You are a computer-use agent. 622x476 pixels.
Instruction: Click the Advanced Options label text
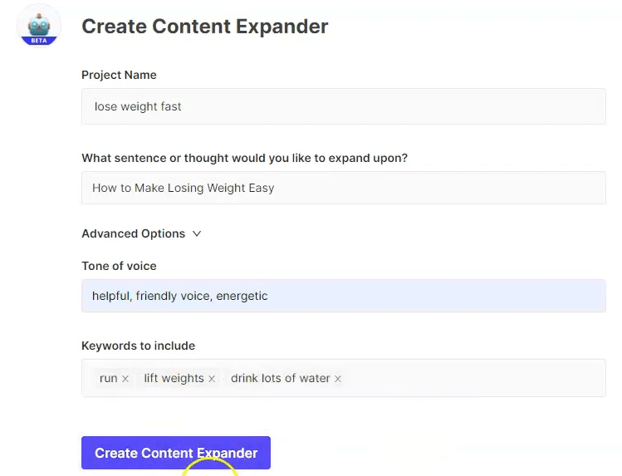[x=133, y=233]
